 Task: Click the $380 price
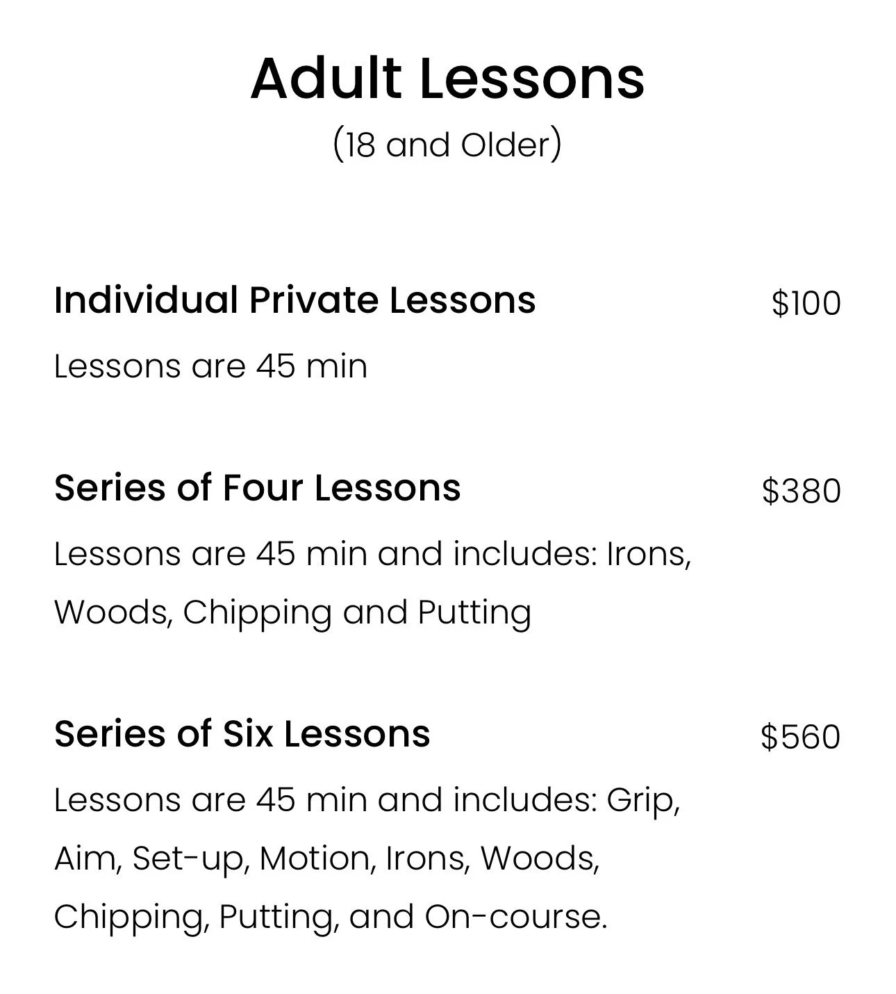[802, 491]
